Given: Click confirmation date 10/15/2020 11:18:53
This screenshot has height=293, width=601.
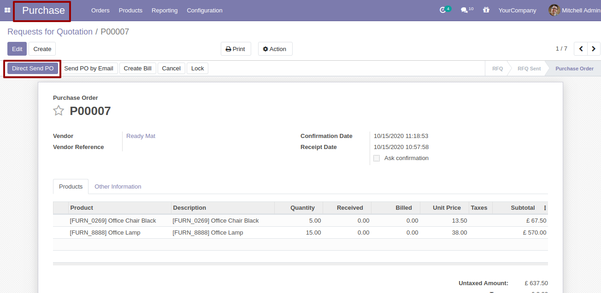Looking at the screenshot, I should pos(401,136).
